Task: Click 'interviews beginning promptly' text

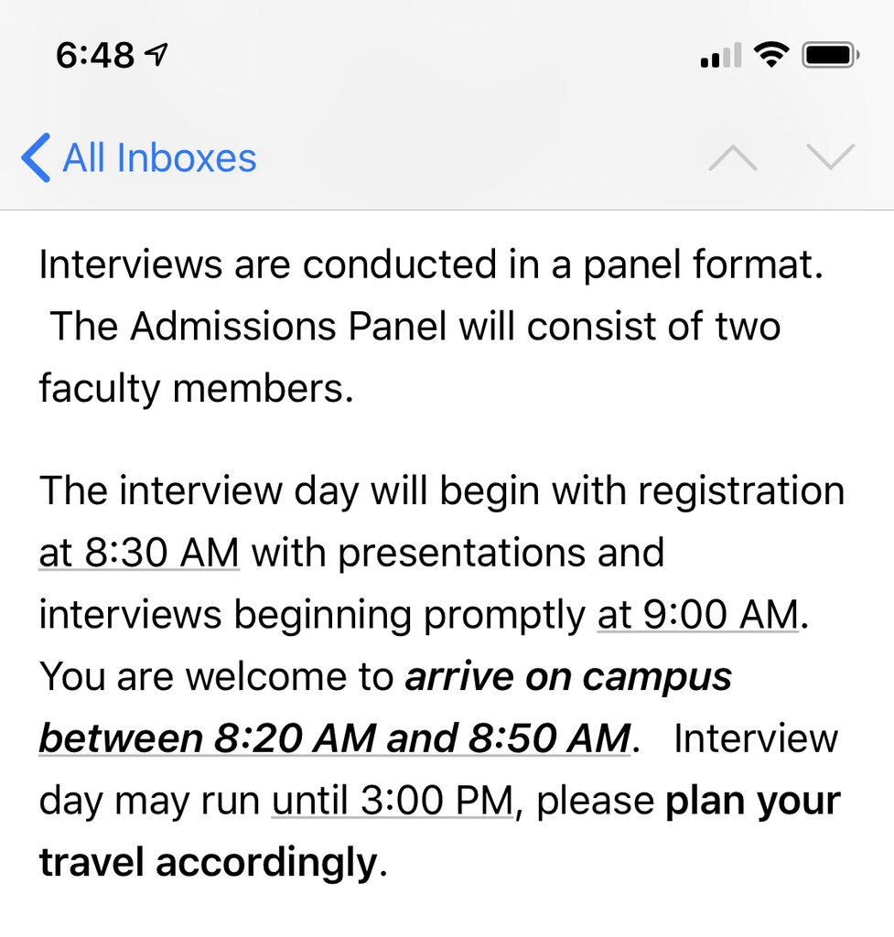Action: [x=312, y=615]
